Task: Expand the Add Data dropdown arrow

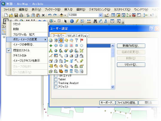Action: [65, 15]
